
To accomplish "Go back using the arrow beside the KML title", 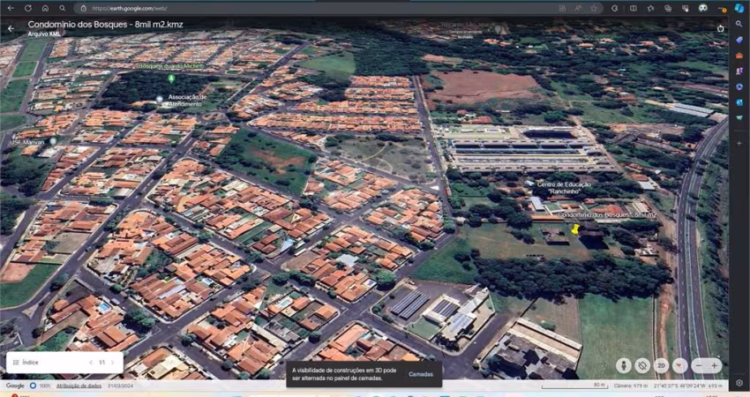I will point(11,29).
